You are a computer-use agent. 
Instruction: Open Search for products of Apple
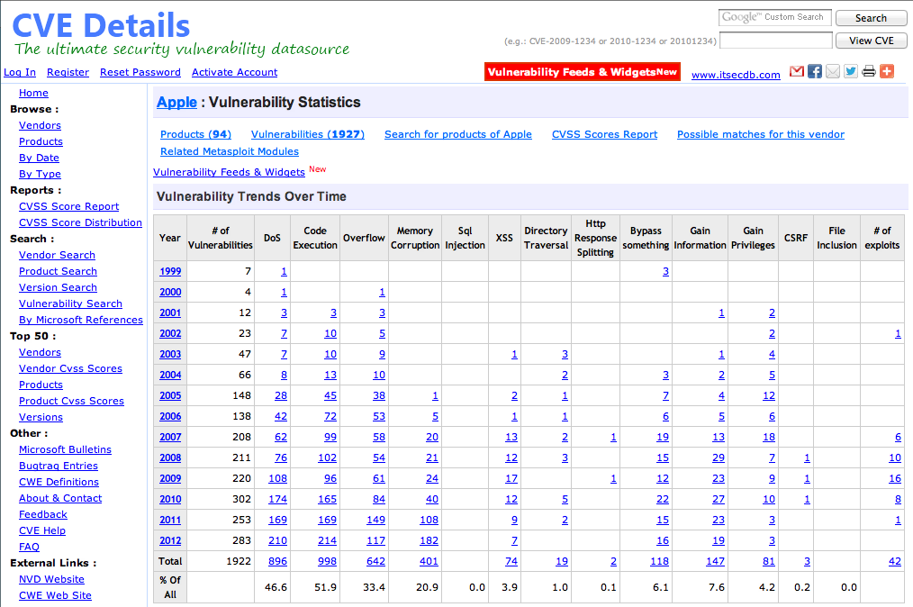(x=458, y=134)
